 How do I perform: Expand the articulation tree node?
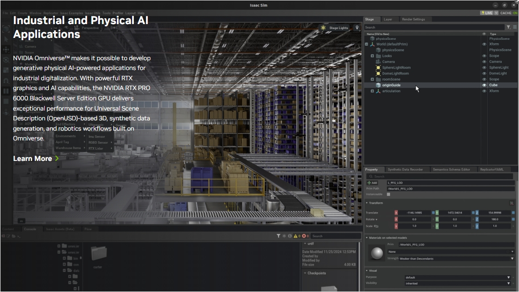tap(372, 91)
